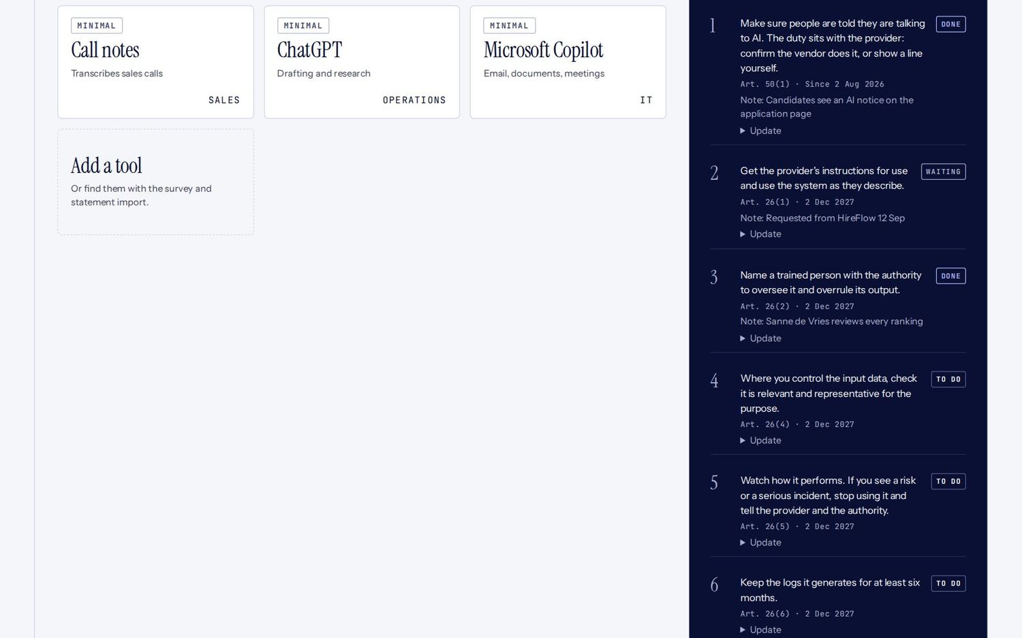This screenshot has height=638, width=1022.
Task: Click the "Art. 26(2) · 2 Dec 2027" reference
Action: pos(797,306)
